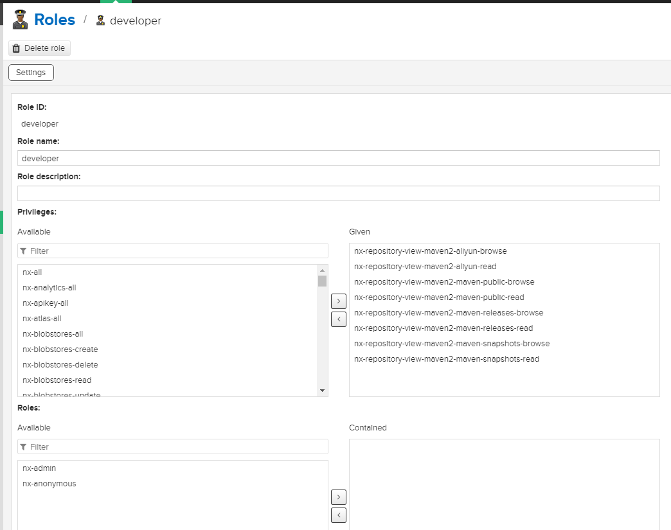Select nx-all in available privileges
Screen dimensions: 671x530
click(x=32, y=272)
